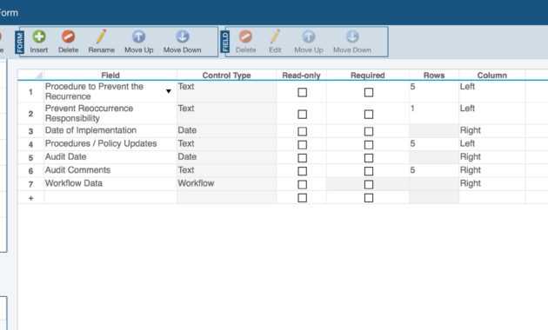This screenshot has height=330, width=548.
Task: Click the red Delete form icon
Action: [68, 36]
